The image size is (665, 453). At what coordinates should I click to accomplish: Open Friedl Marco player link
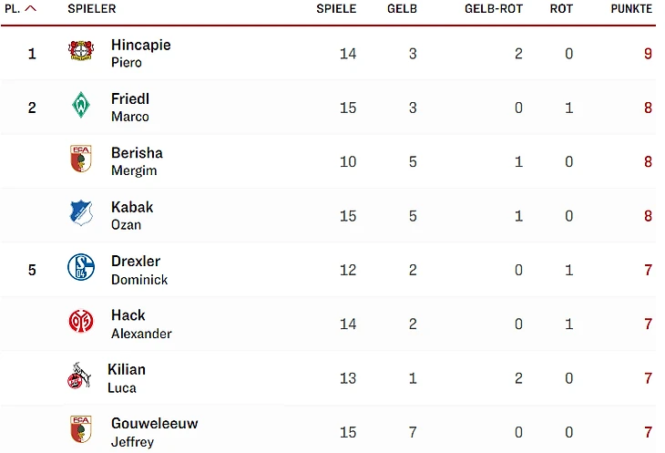(130, 107)
